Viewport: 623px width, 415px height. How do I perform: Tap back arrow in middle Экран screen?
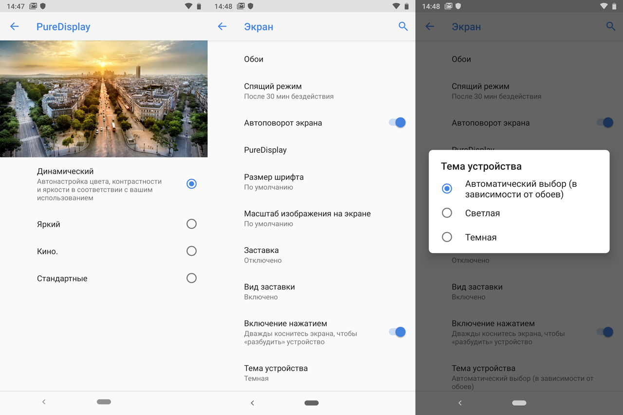222,27
